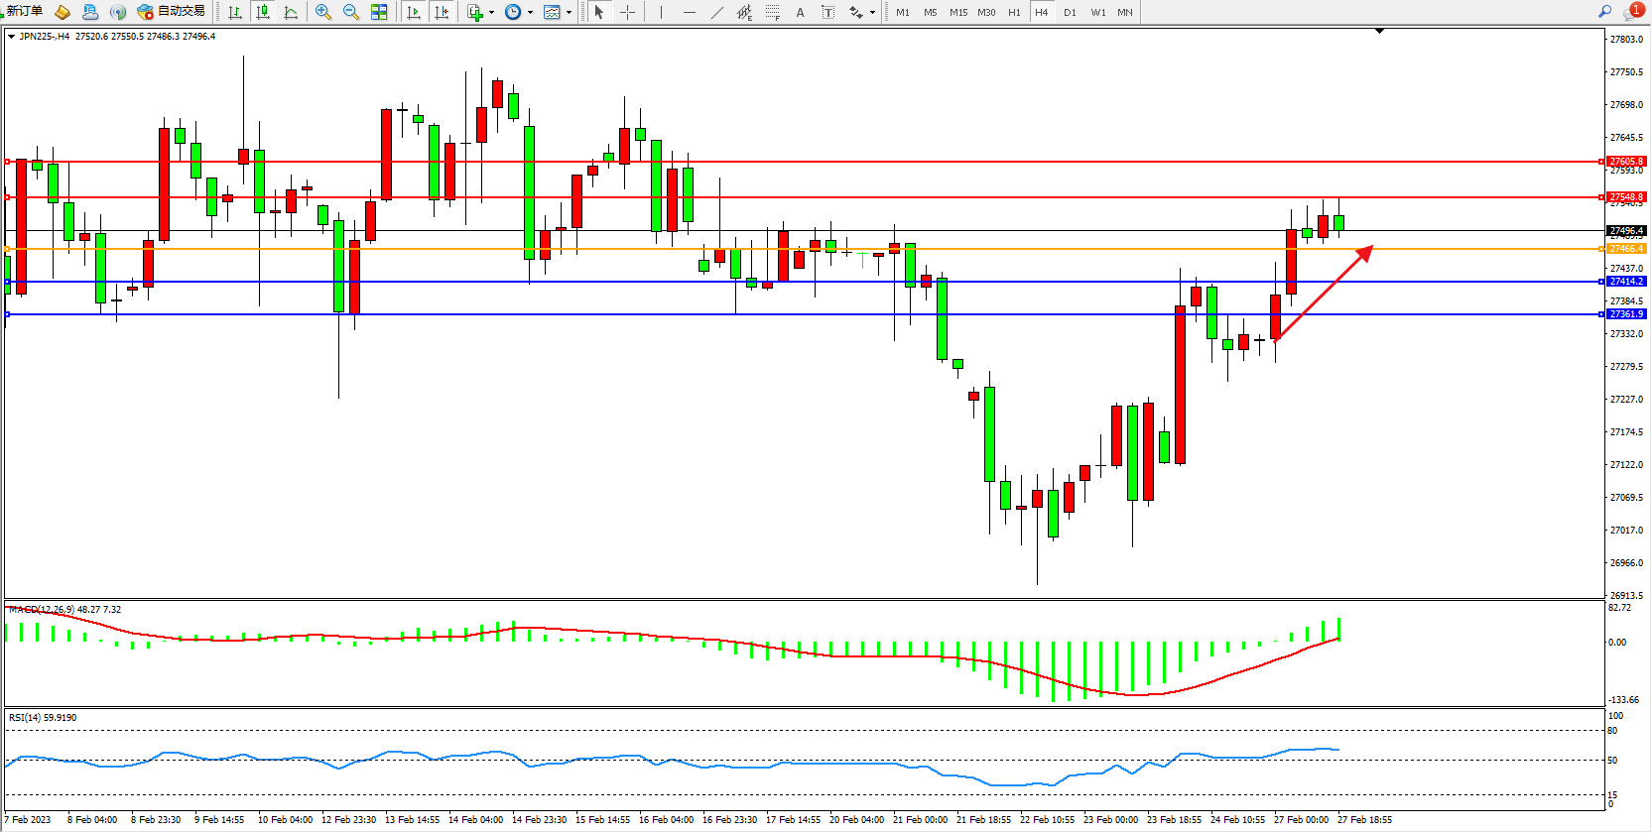
Task: Open the indicators list dropdown arrow
Action: click(491, 13)
